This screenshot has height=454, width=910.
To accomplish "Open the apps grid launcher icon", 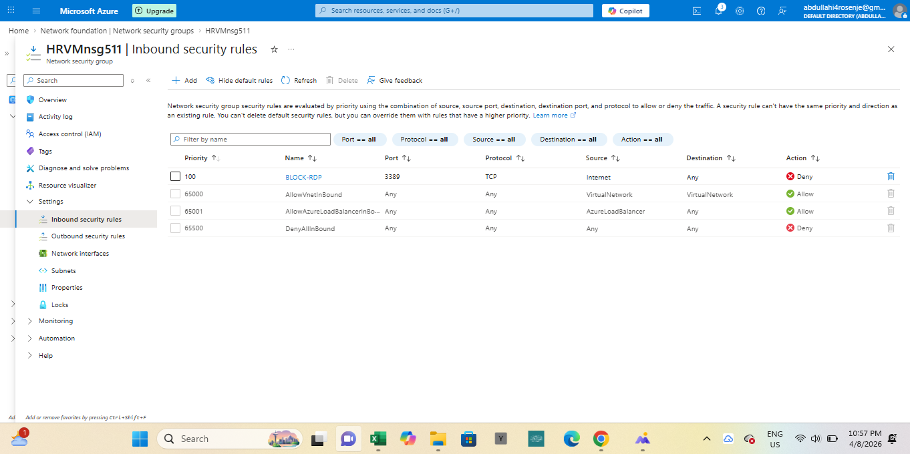I will tap(11, 11).
